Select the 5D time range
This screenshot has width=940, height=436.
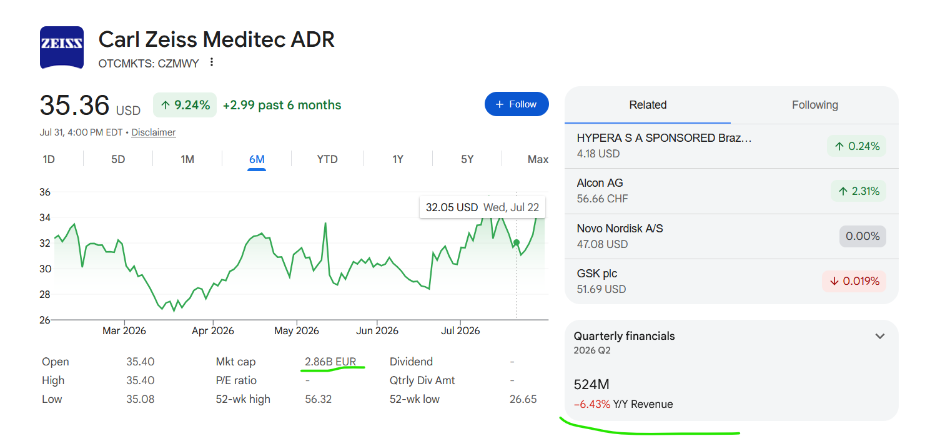point(118,159)
